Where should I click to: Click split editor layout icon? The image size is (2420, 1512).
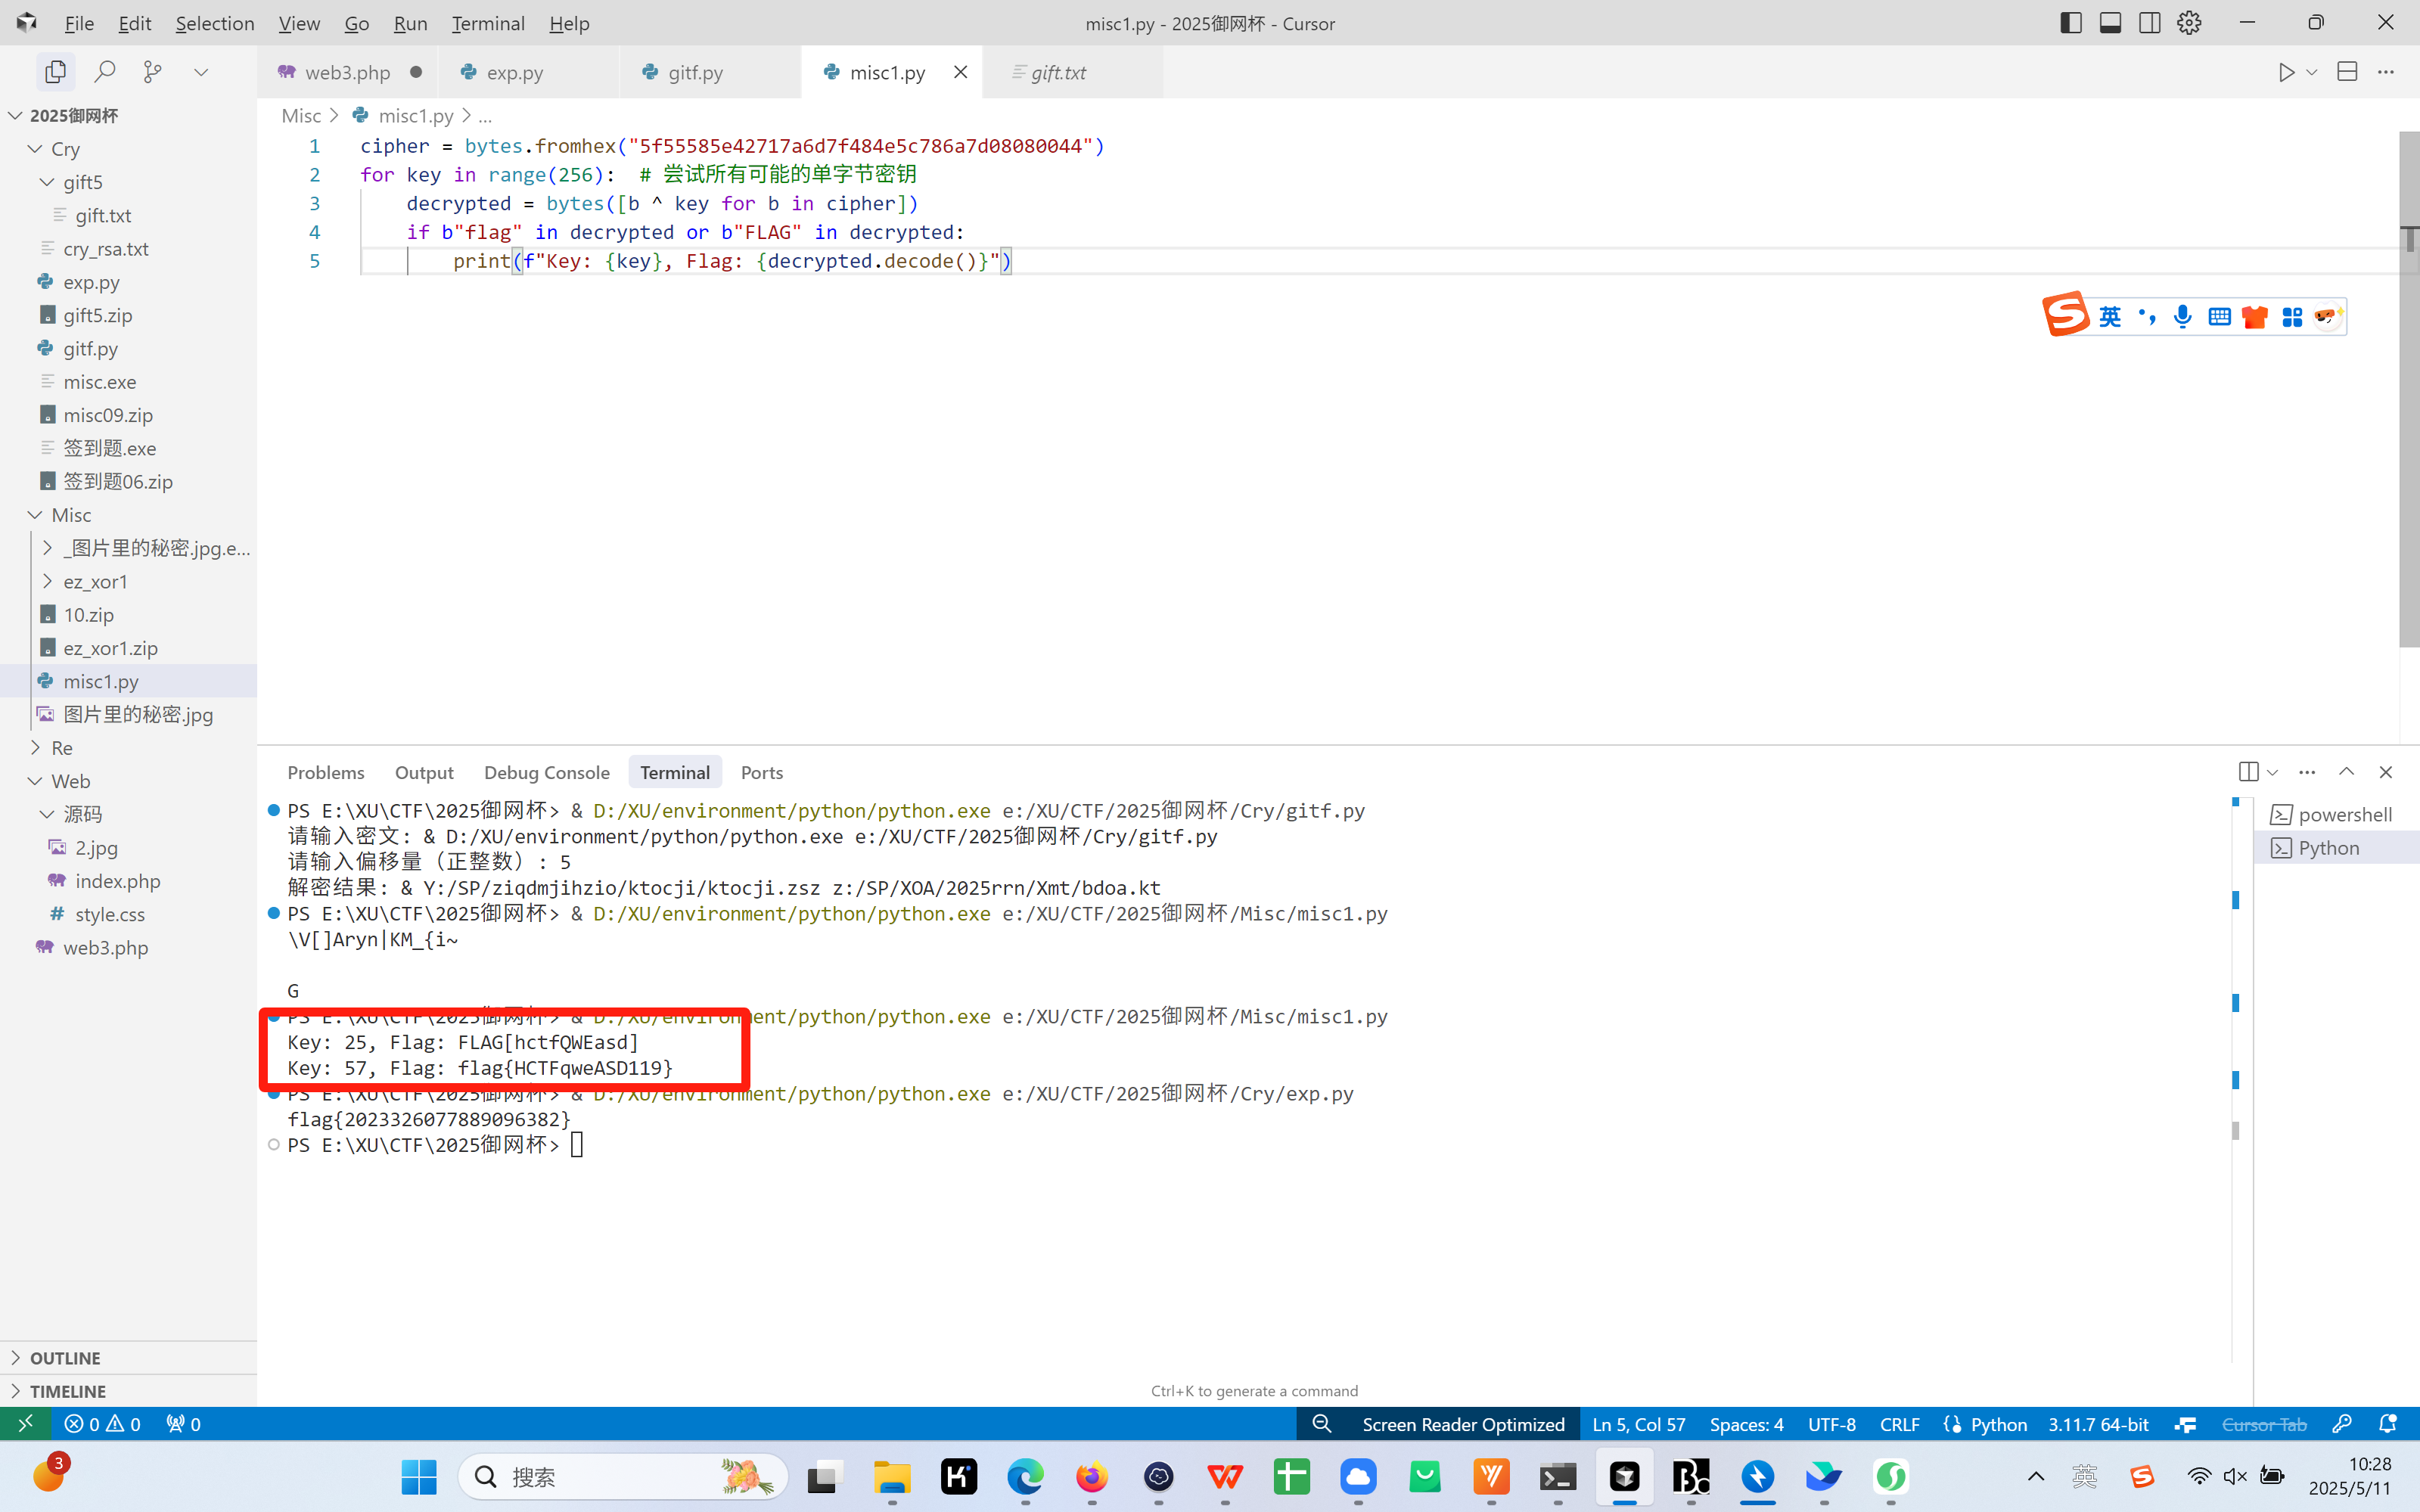2347,72
